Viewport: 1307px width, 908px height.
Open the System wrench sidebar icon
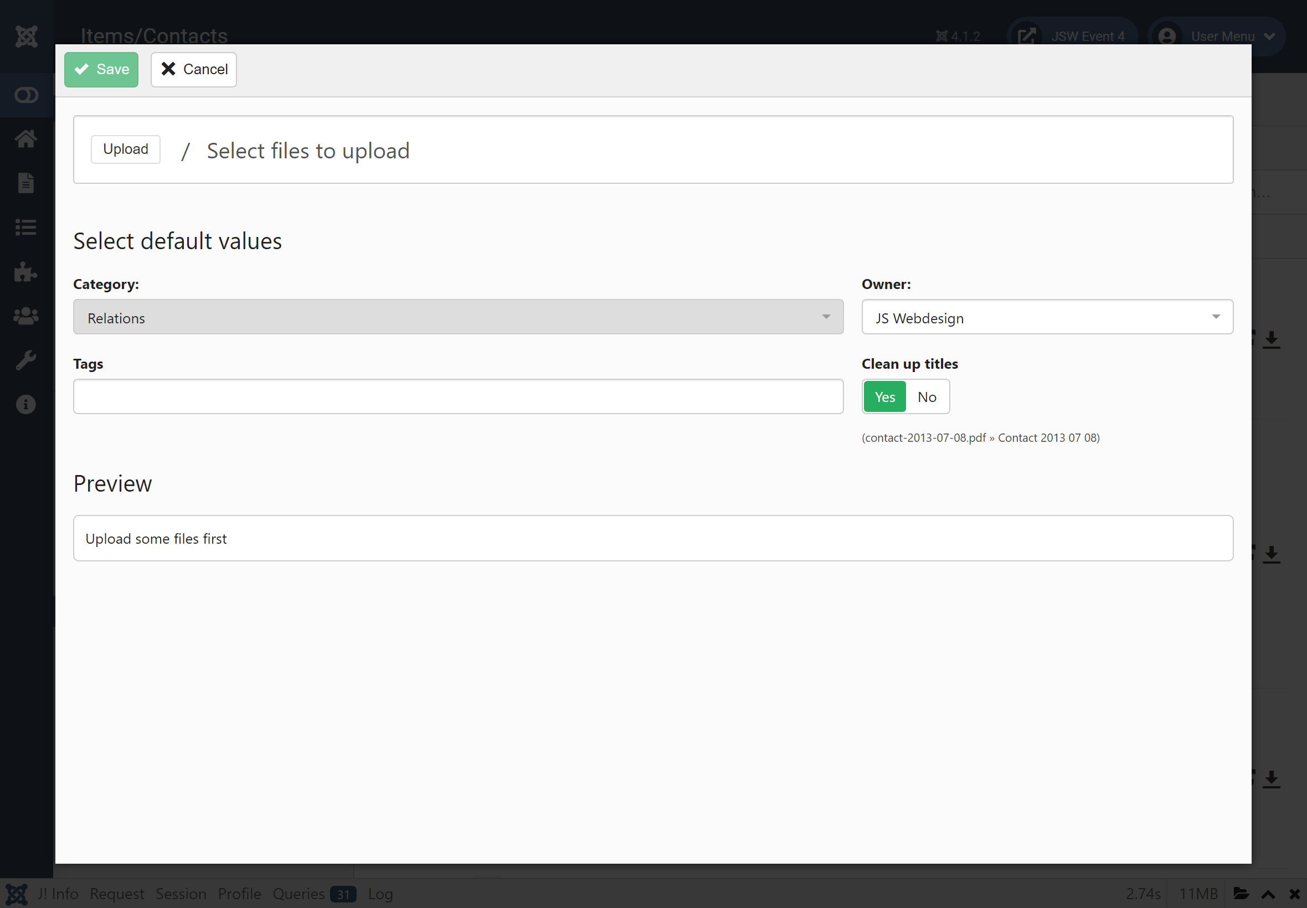pyautogui.click(x=26, y=360)
